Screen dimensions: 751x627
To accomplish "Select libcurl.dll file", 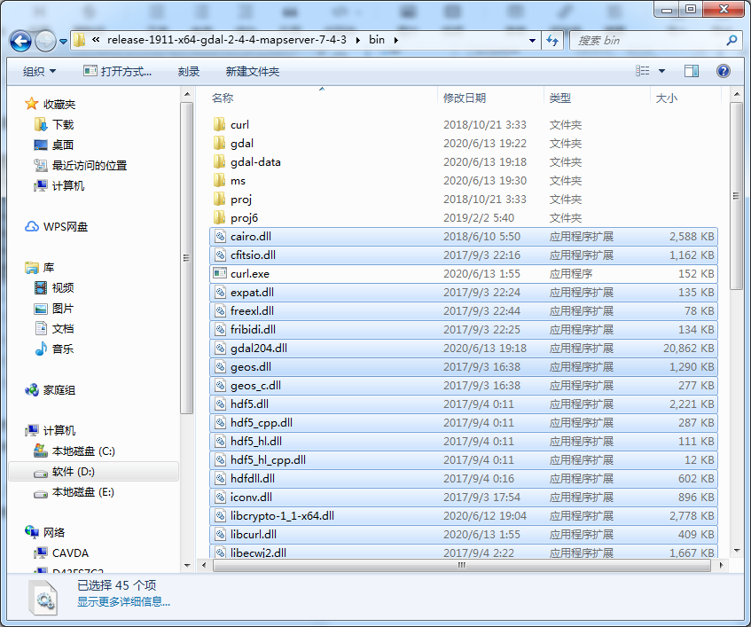I will pos(464,534).
